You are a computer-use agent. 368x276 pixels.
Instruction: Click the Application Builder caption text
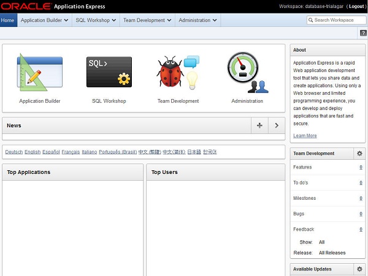pyautogui.click(x=40, y=101)
